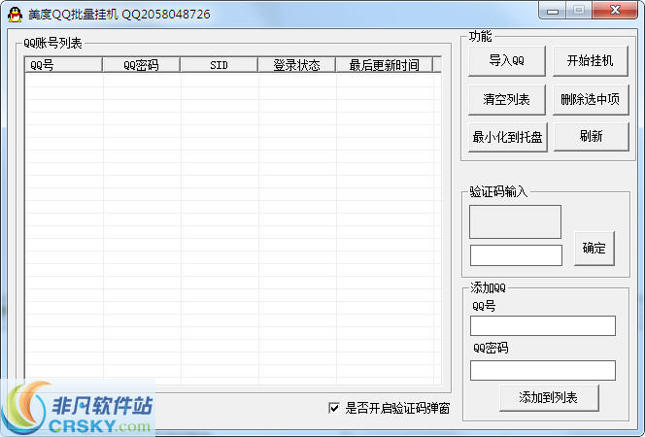Click the QQ penguin icon in title bar
645x437 pixels.
pos(15,15)
